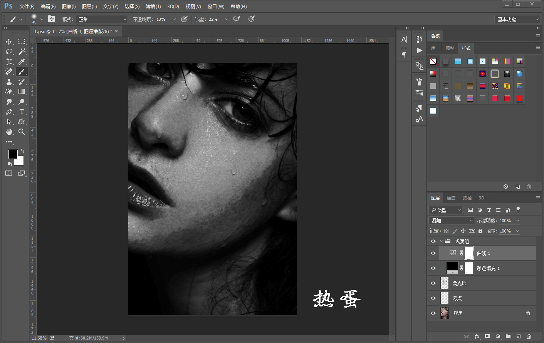Create new fill or adjustment layer
The image size is (544, 343).
pyautogui.click(x=497, y=336)
